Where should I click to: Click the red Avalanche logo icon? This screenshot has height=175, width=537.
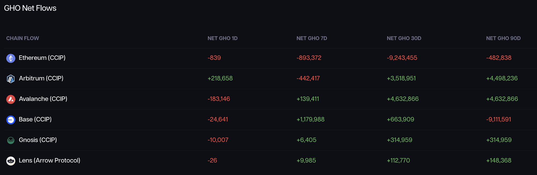(11, 99)
